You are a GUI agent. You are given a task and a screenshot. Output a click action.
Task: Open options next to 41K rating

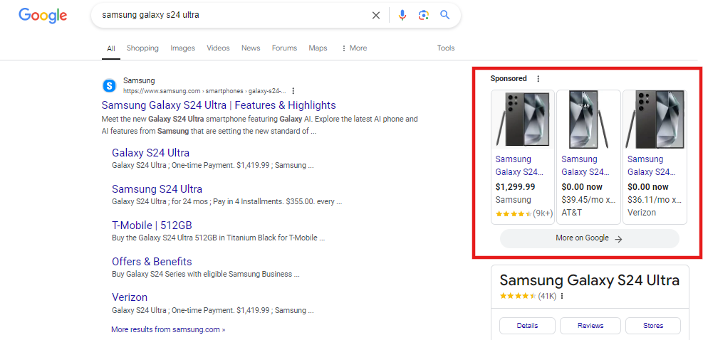(562, 296)
